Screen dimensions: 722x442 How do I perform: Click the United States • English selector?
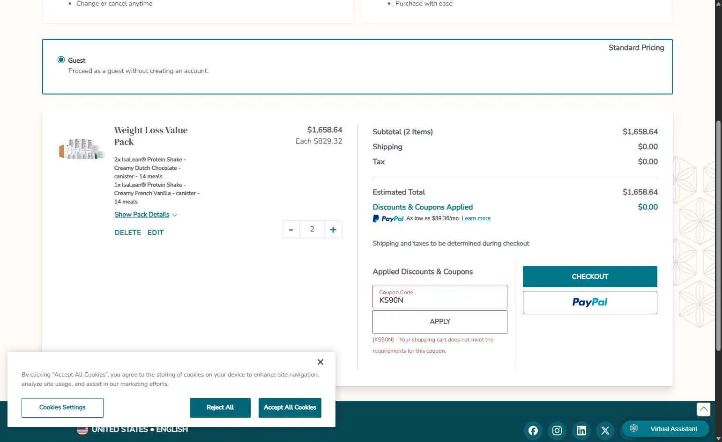pyautogui.click(x=133, y=430)
